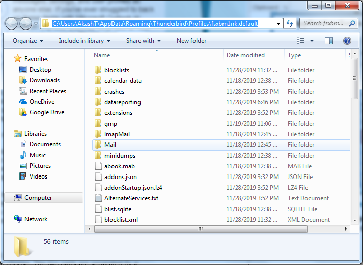The image size is (363, 265).
Task: Click the vertical scrollbar up arrow
Action: click(x=355, y=53)
